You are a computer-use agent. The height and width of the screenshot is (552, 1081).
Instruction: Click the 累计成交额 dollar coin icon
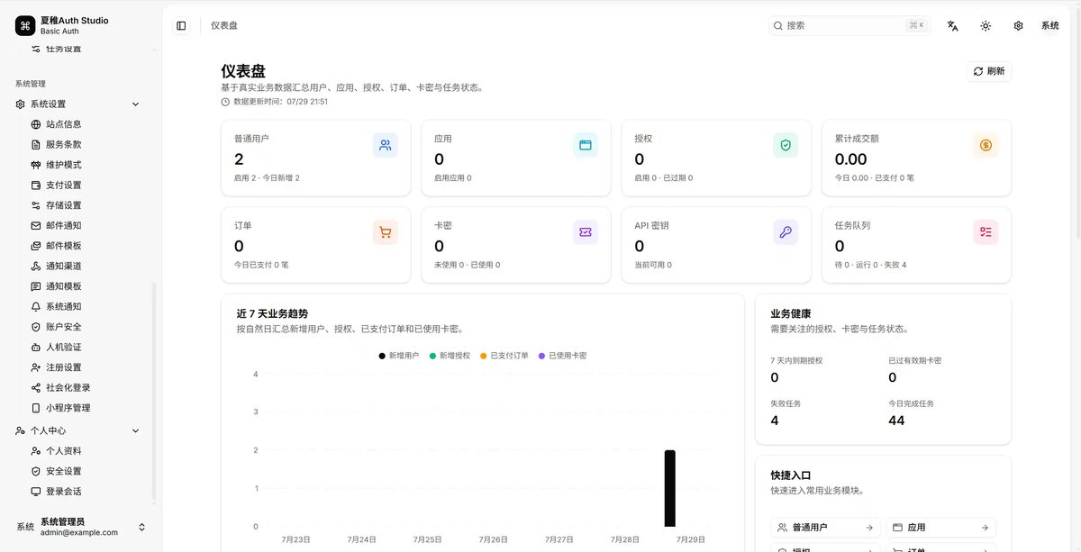[986, 145]
